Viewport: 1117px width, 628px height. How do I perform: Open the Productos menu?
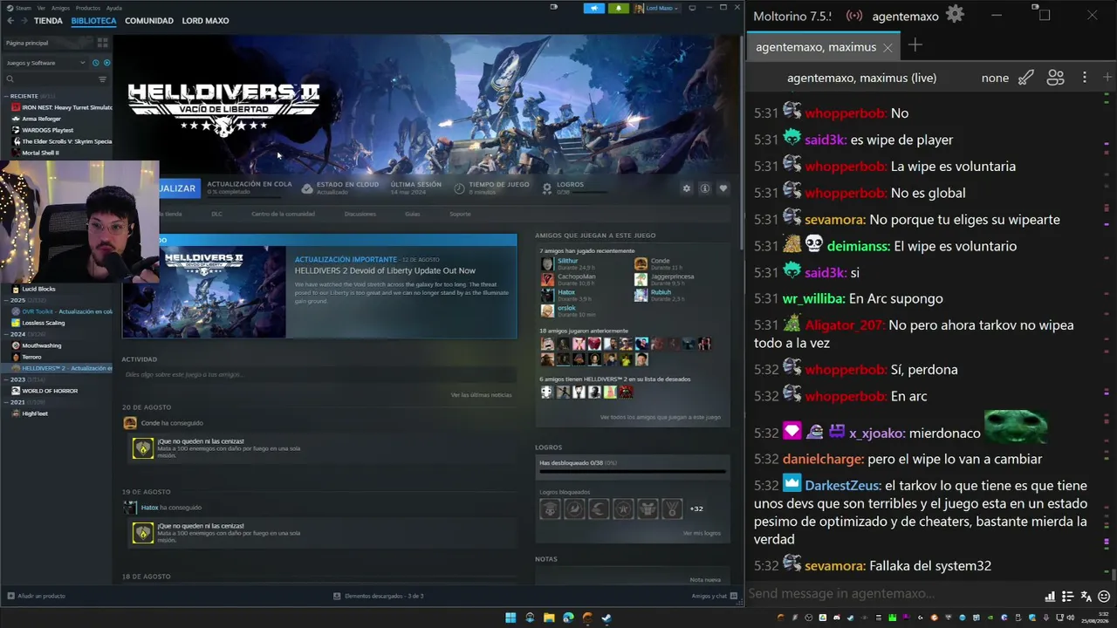[x=87, y=8]
